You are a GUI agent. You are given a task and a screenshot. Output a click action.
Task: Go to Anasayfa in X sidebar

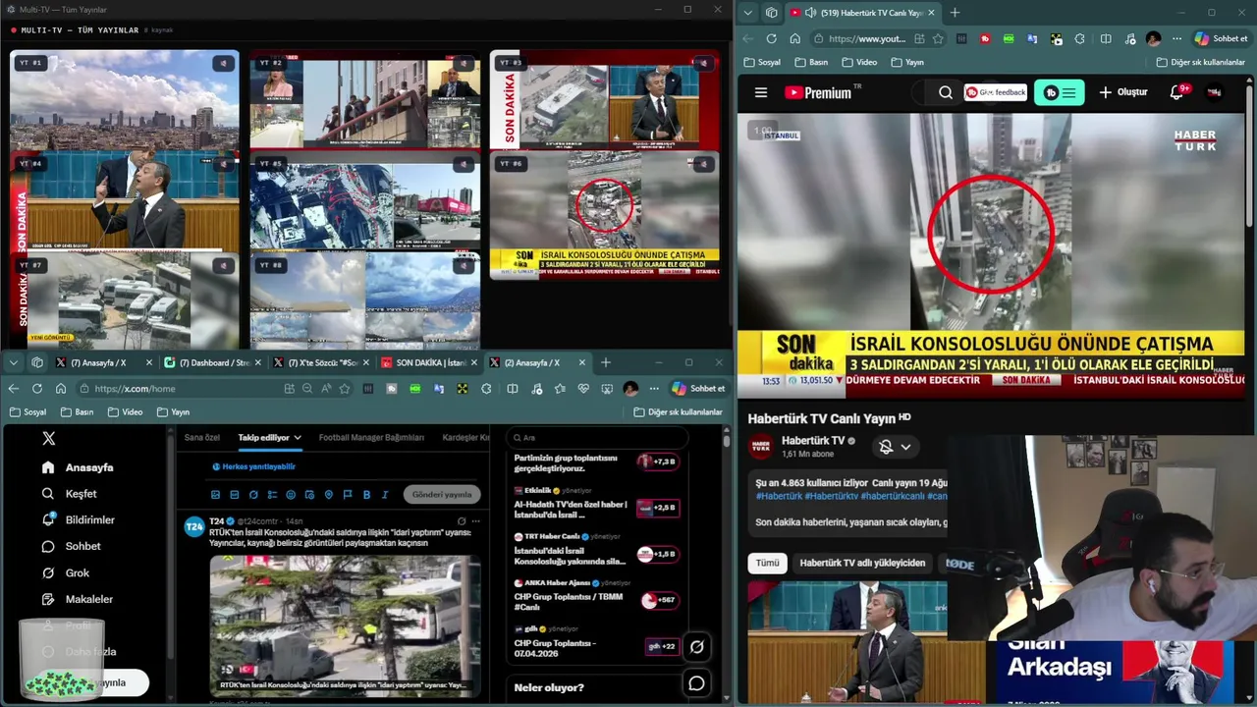point(78,467)
